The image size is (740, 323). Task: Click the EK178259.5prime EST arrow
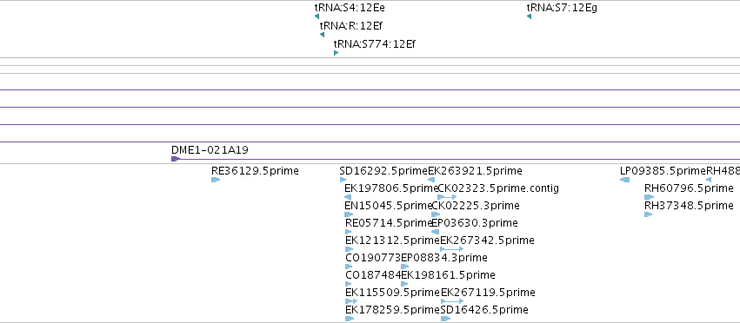(x=350, y=319)
